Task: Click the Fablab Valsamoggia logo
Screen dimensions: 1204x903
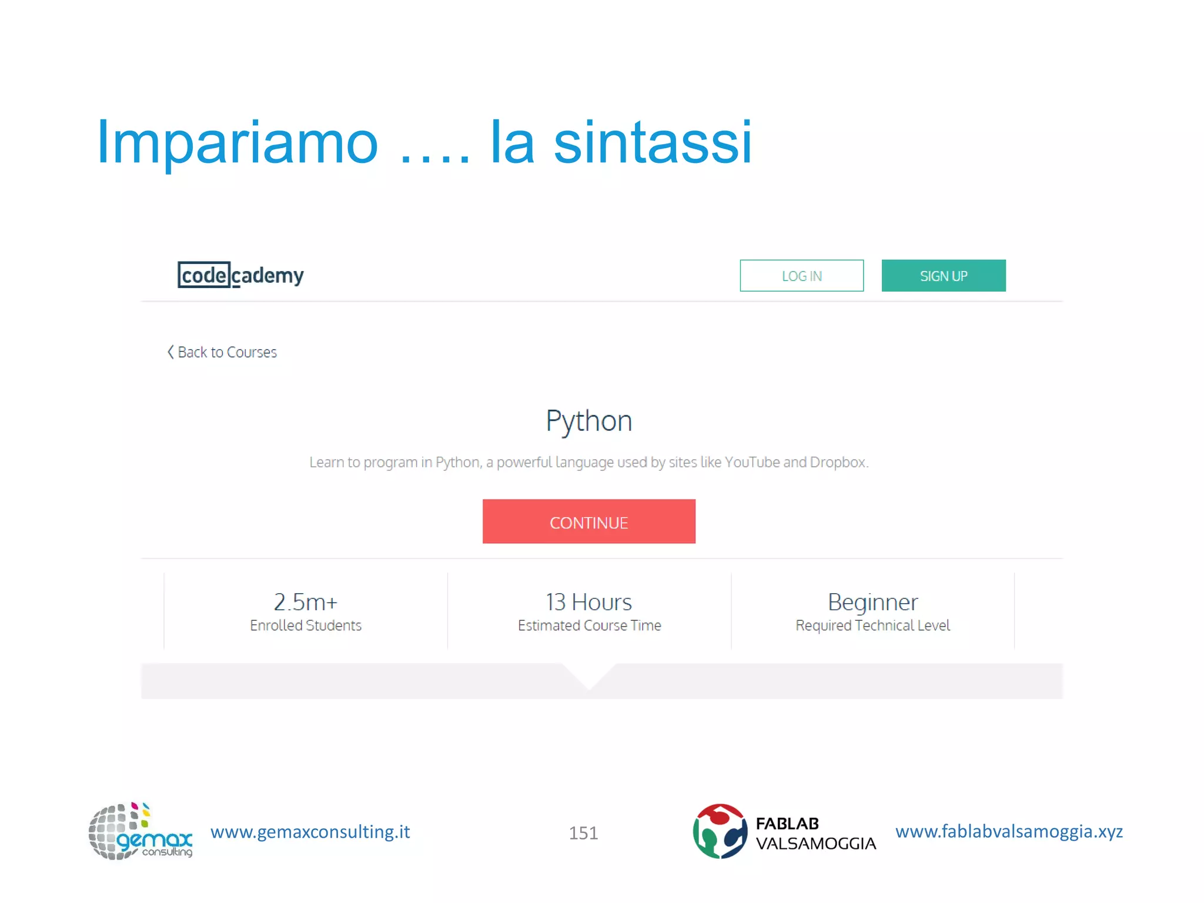Action: pos(784,831)
